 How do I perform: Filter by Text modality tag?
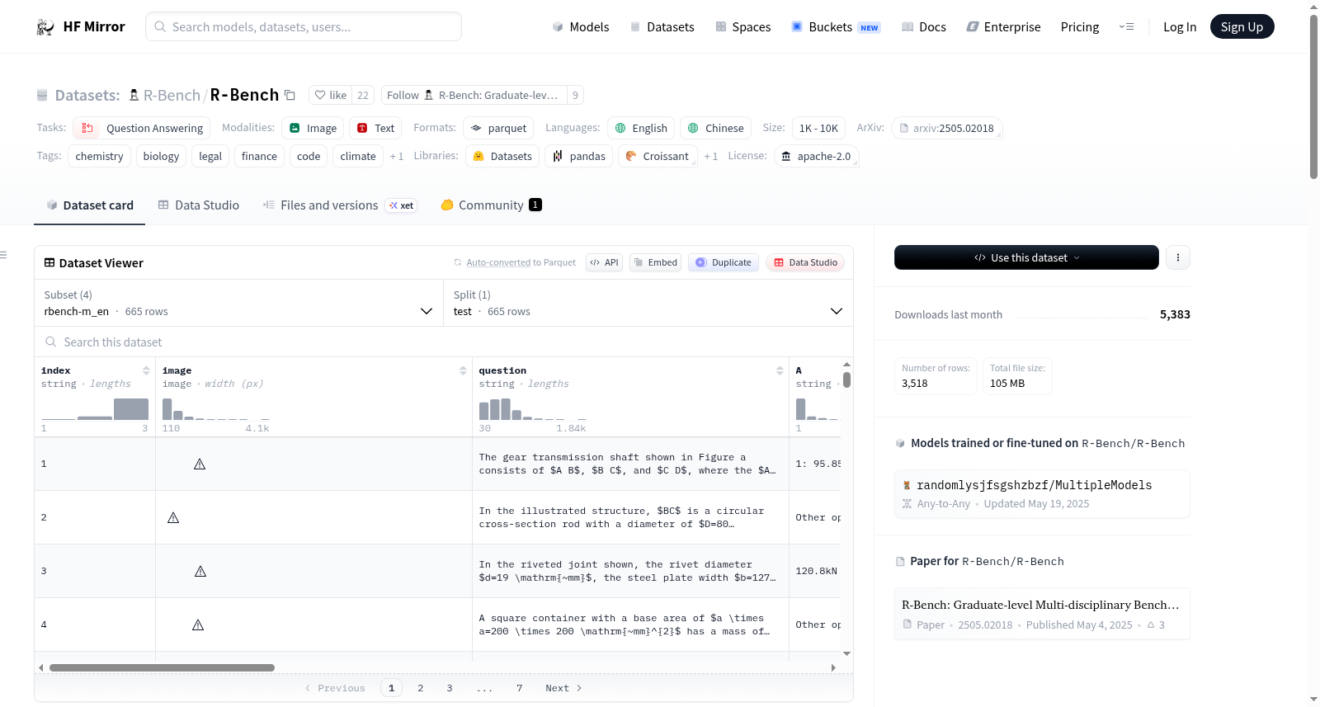pos(375,128)
